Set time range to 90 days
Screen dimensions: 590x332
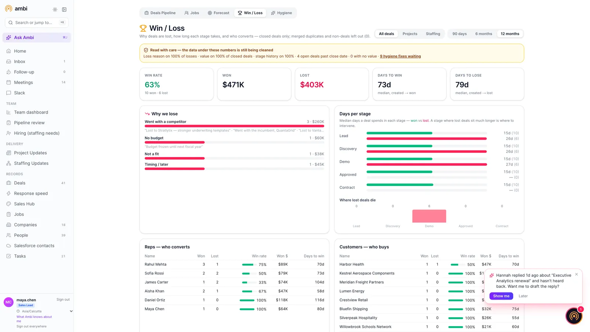(459, 34)
